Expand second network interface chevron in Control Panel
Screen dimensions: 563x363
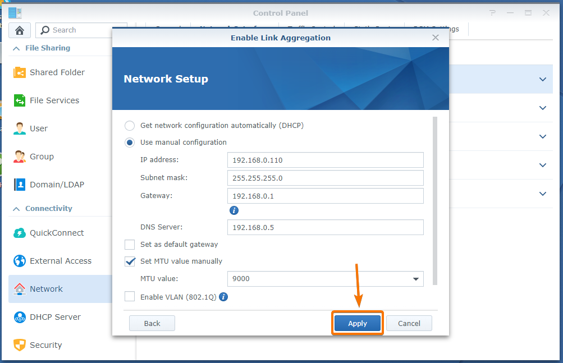pos(543,108)
